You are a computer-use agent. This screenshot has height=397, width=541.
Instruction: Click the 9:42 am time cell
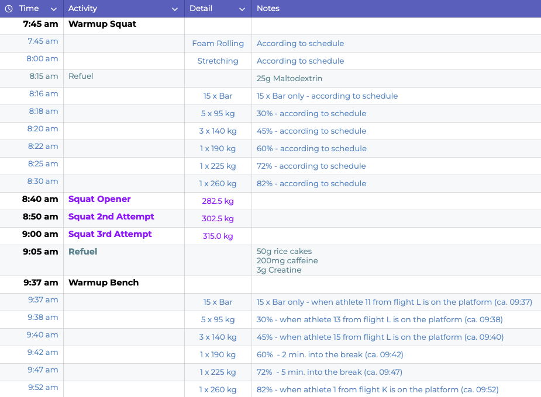point(32,354)
